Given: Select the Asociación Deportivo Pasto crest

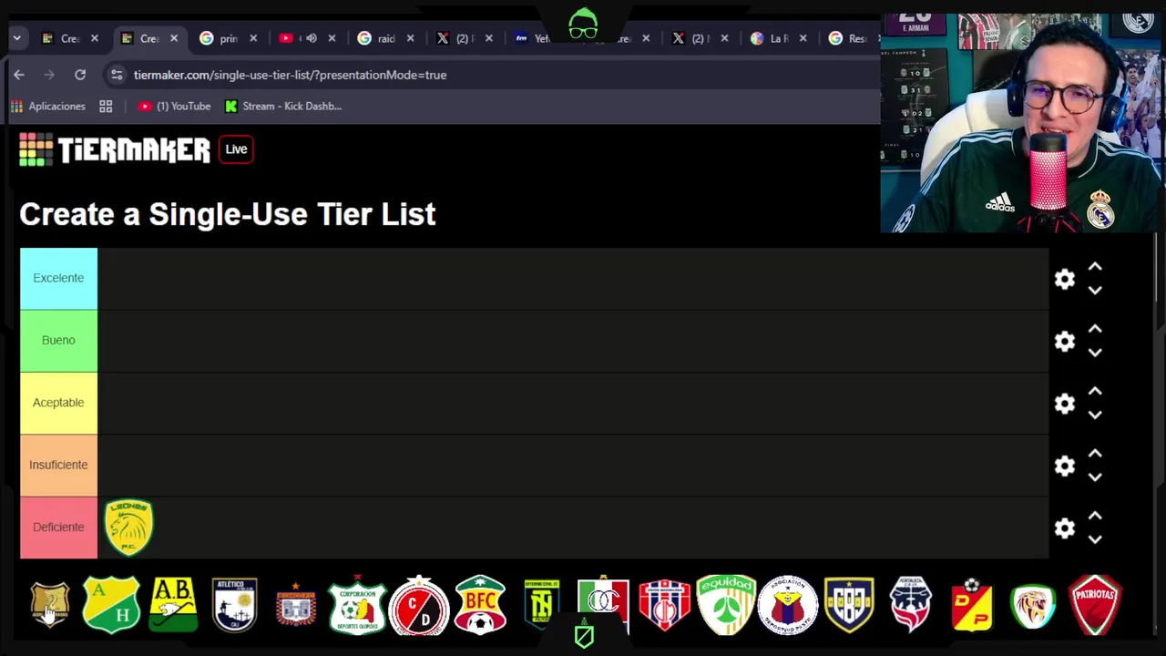Looking at the screenshot, I should tap(787, 604).
